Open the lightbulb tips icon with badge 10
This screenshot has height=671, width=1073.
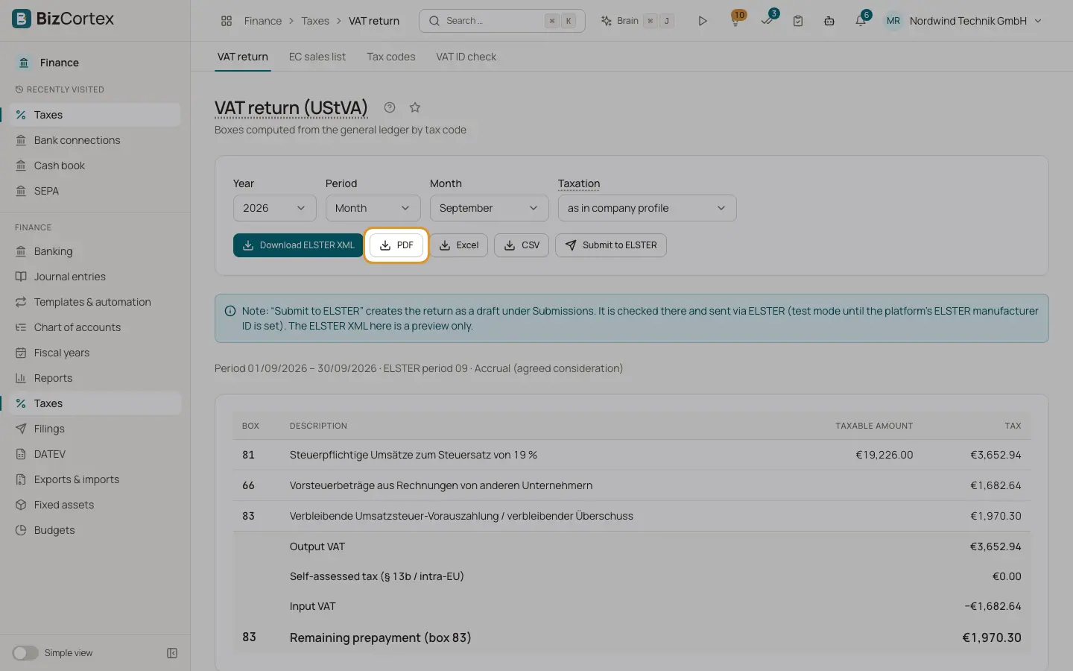pyautogui.click(x=735, y=21)
